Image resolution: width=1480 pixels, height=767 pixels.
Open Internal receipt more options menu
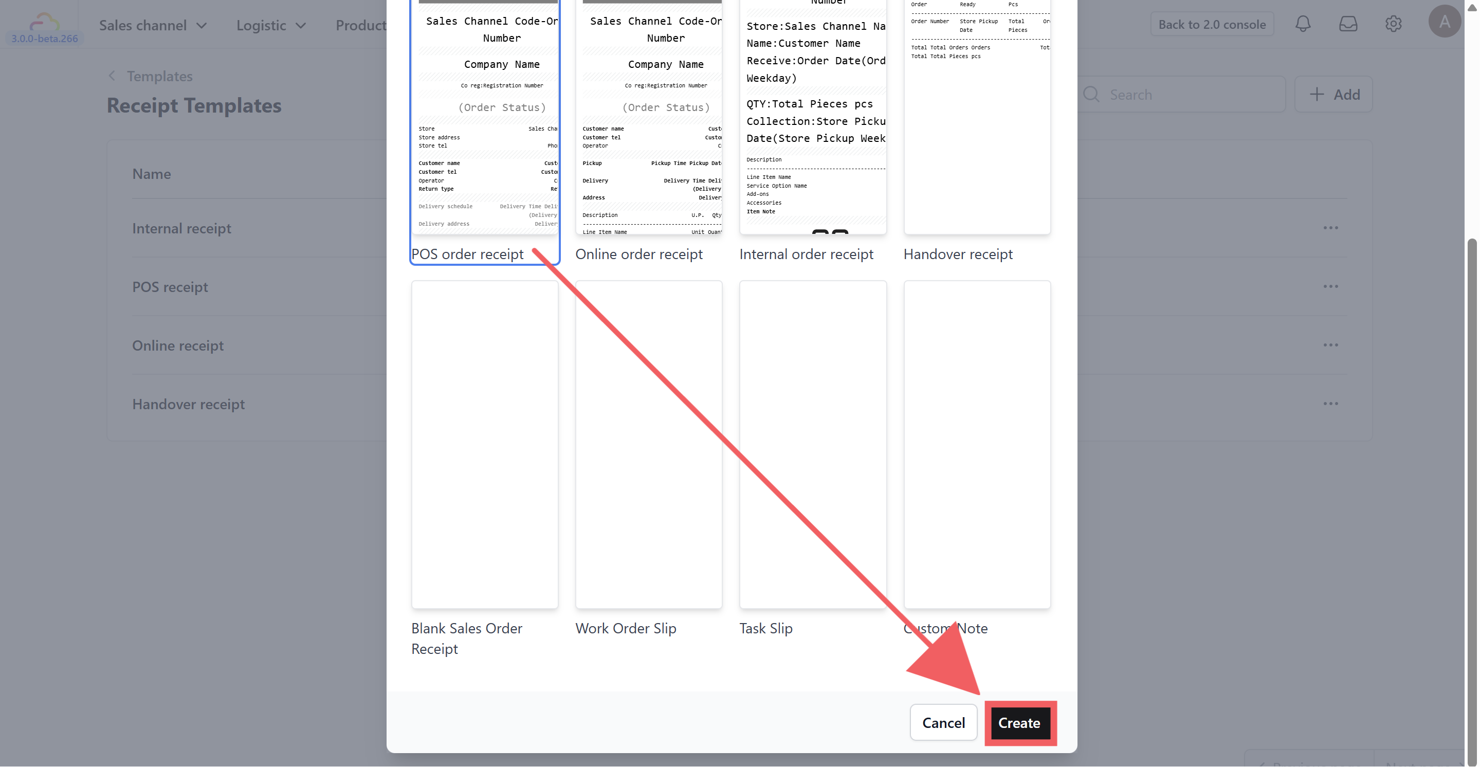[1330, 228]
